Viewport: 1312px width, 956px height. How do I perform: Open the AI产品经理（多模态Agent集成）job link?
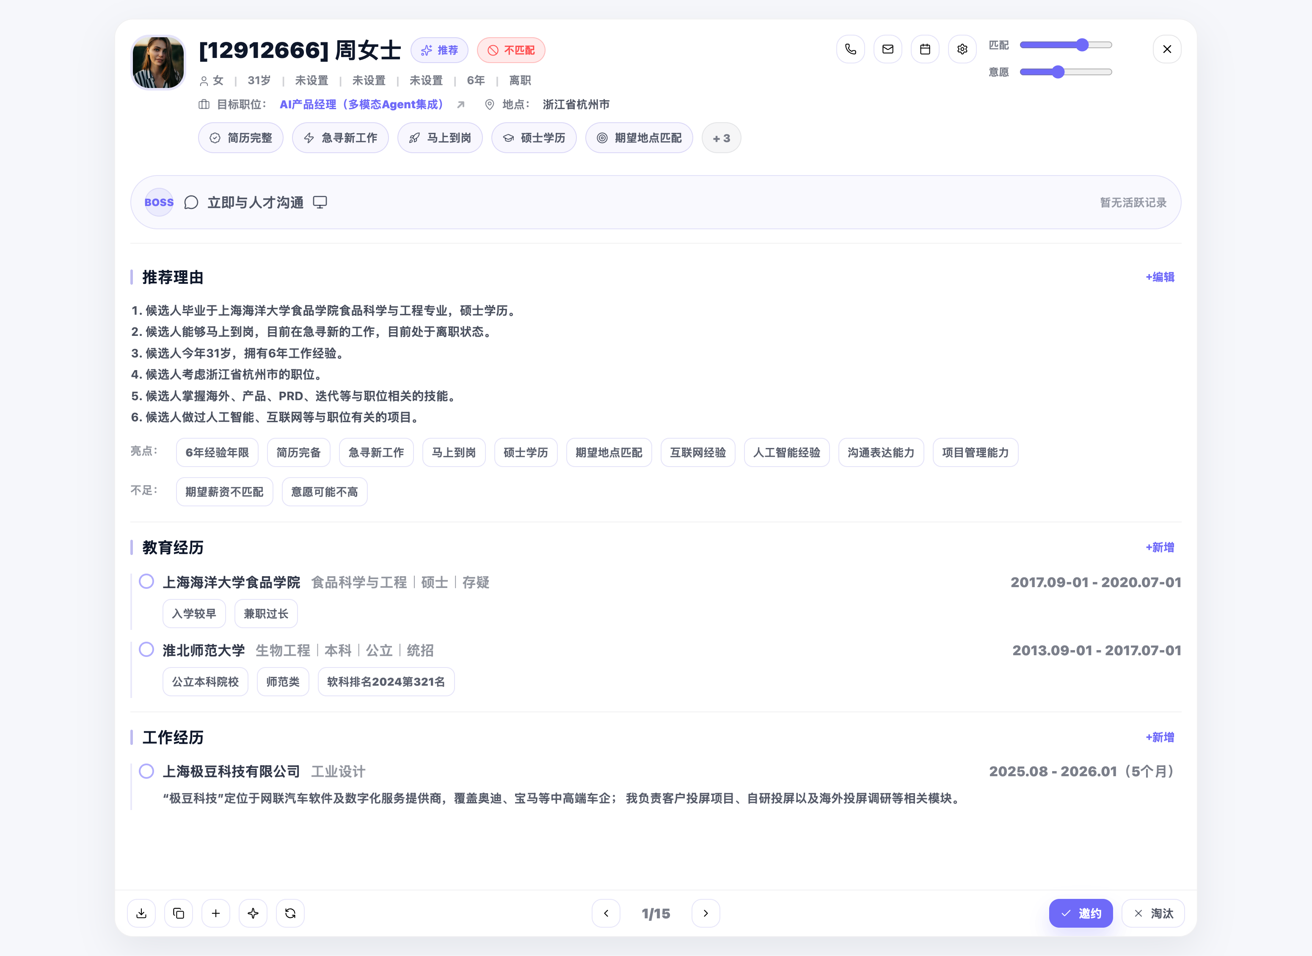361,105
